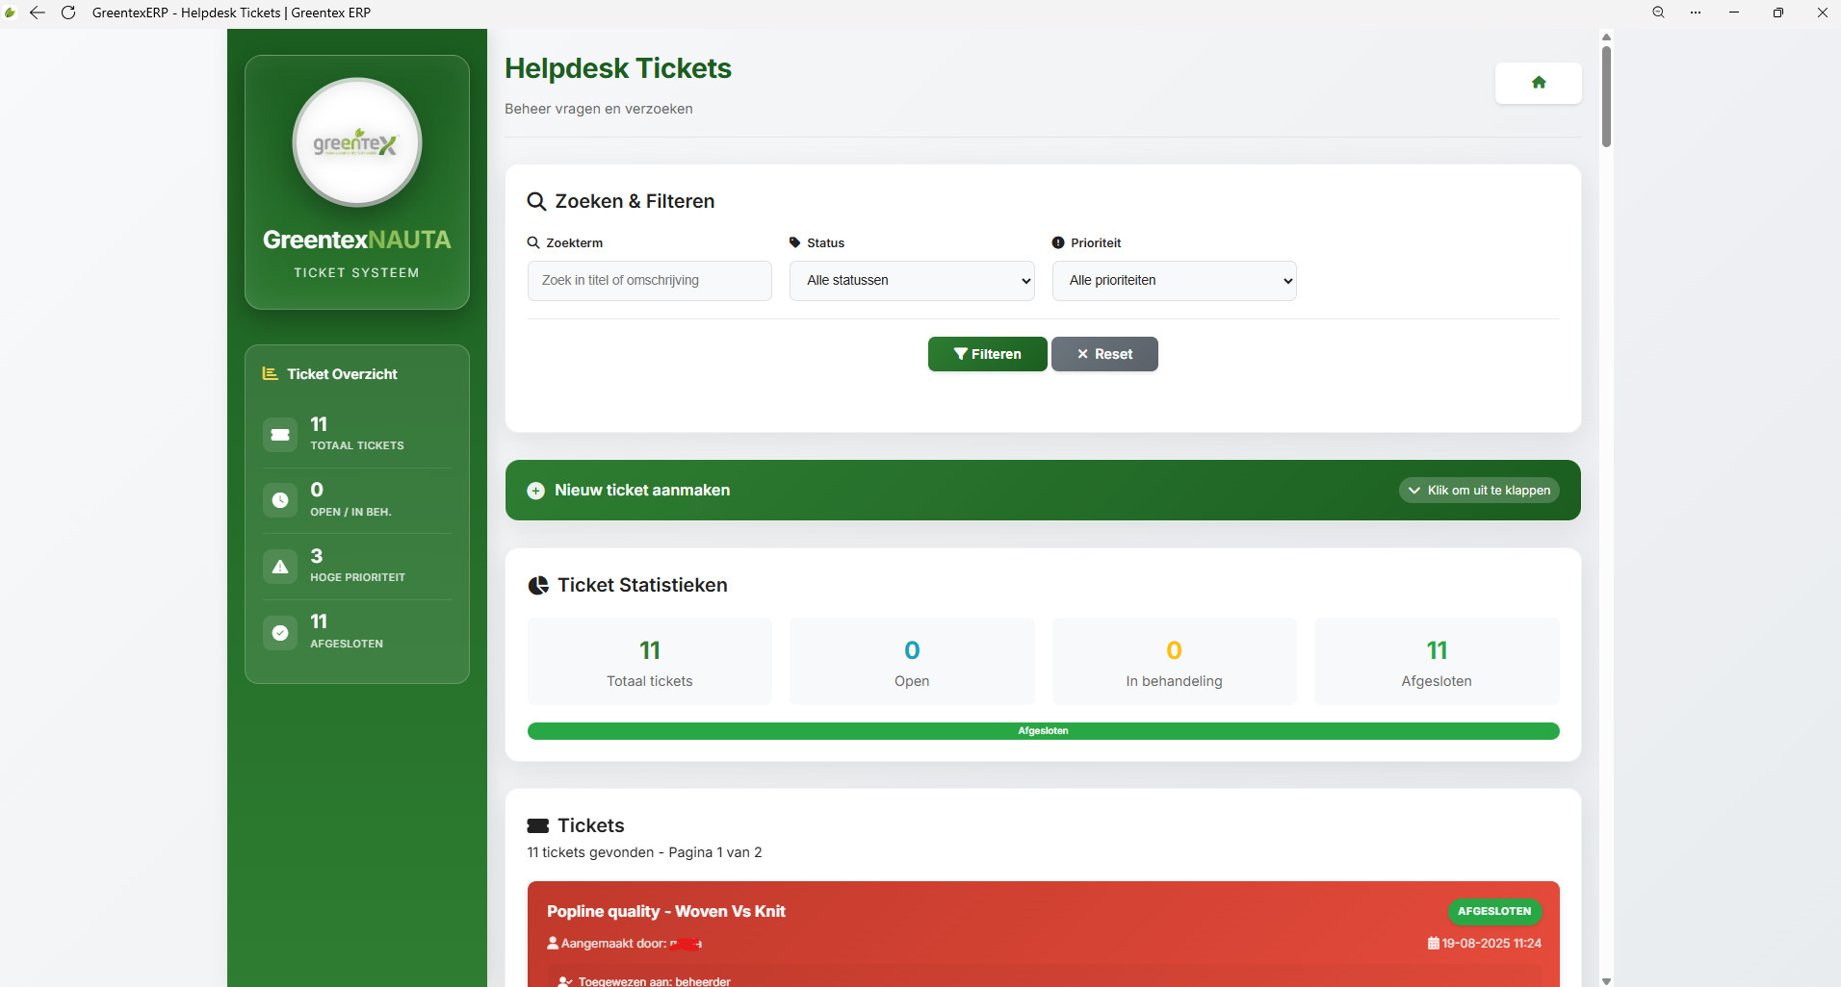Click the checkmark icon for Afgesloten
1841x987 pixels.
280,633
